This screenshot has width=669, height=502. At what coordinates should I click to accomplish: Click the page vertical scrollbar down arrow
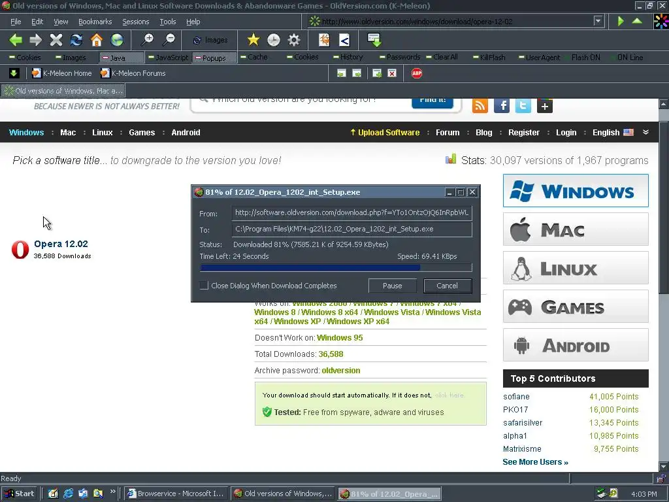point(663,466)
